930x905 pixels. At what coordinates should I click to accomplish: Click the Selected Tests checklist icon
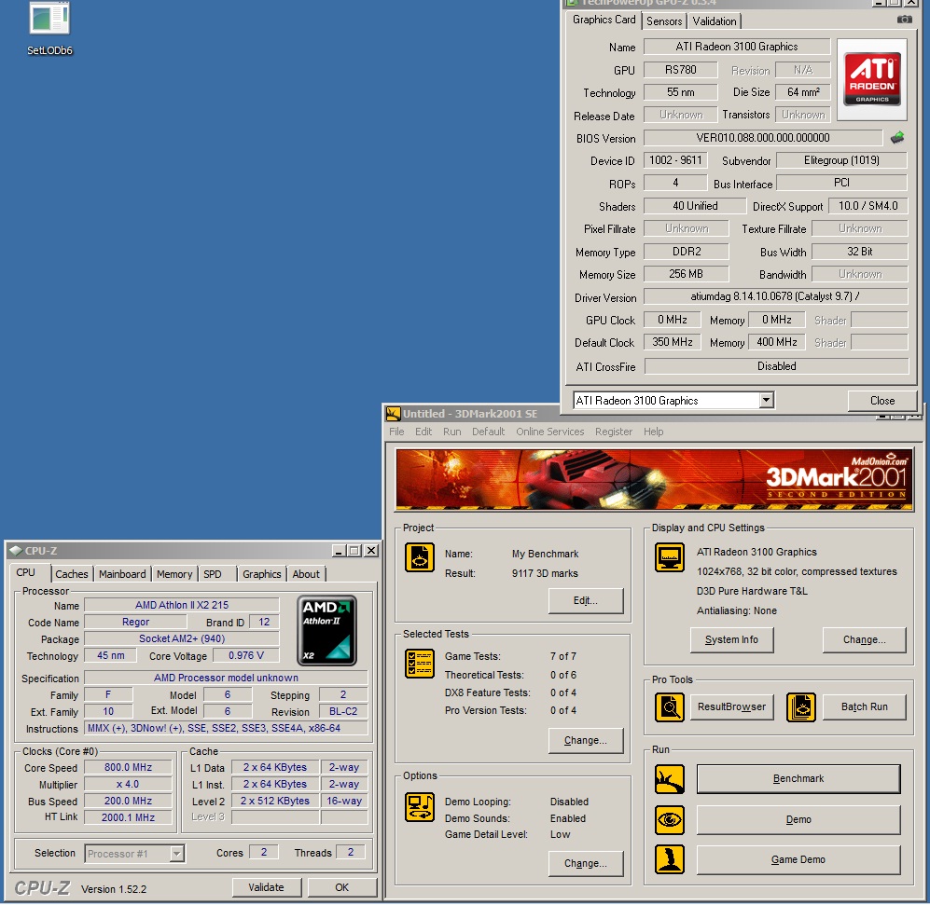pyautogui.click(x=420, y=664)
